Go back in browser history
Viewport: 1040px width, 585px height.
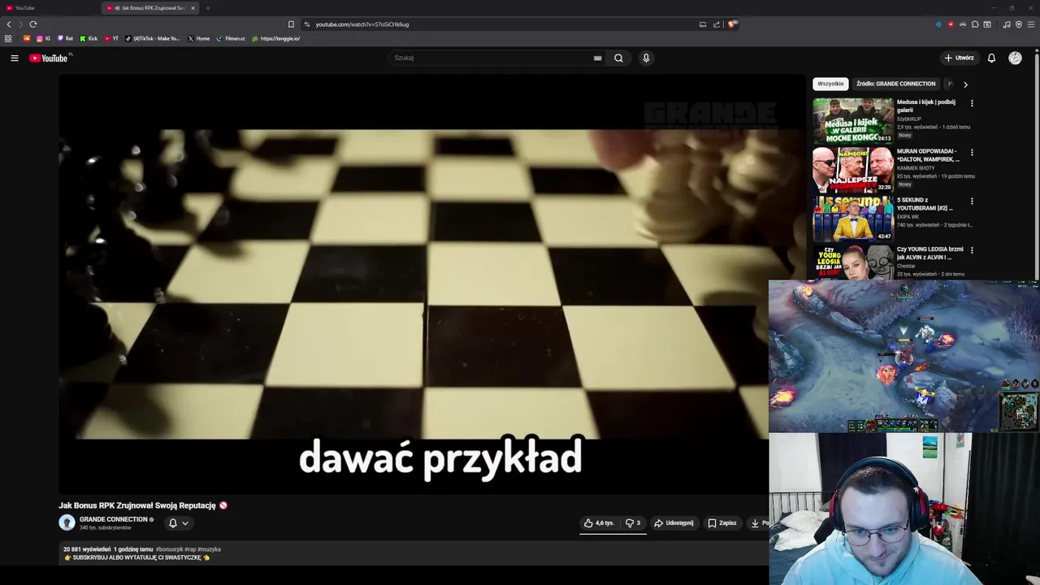(9, 24)
